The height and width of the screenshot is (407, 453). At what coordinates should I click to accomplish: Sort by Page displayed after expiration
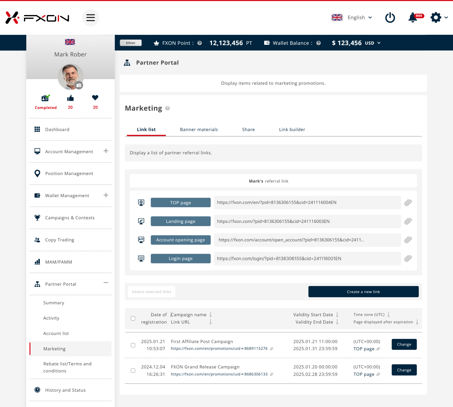(x=417, y=322)
